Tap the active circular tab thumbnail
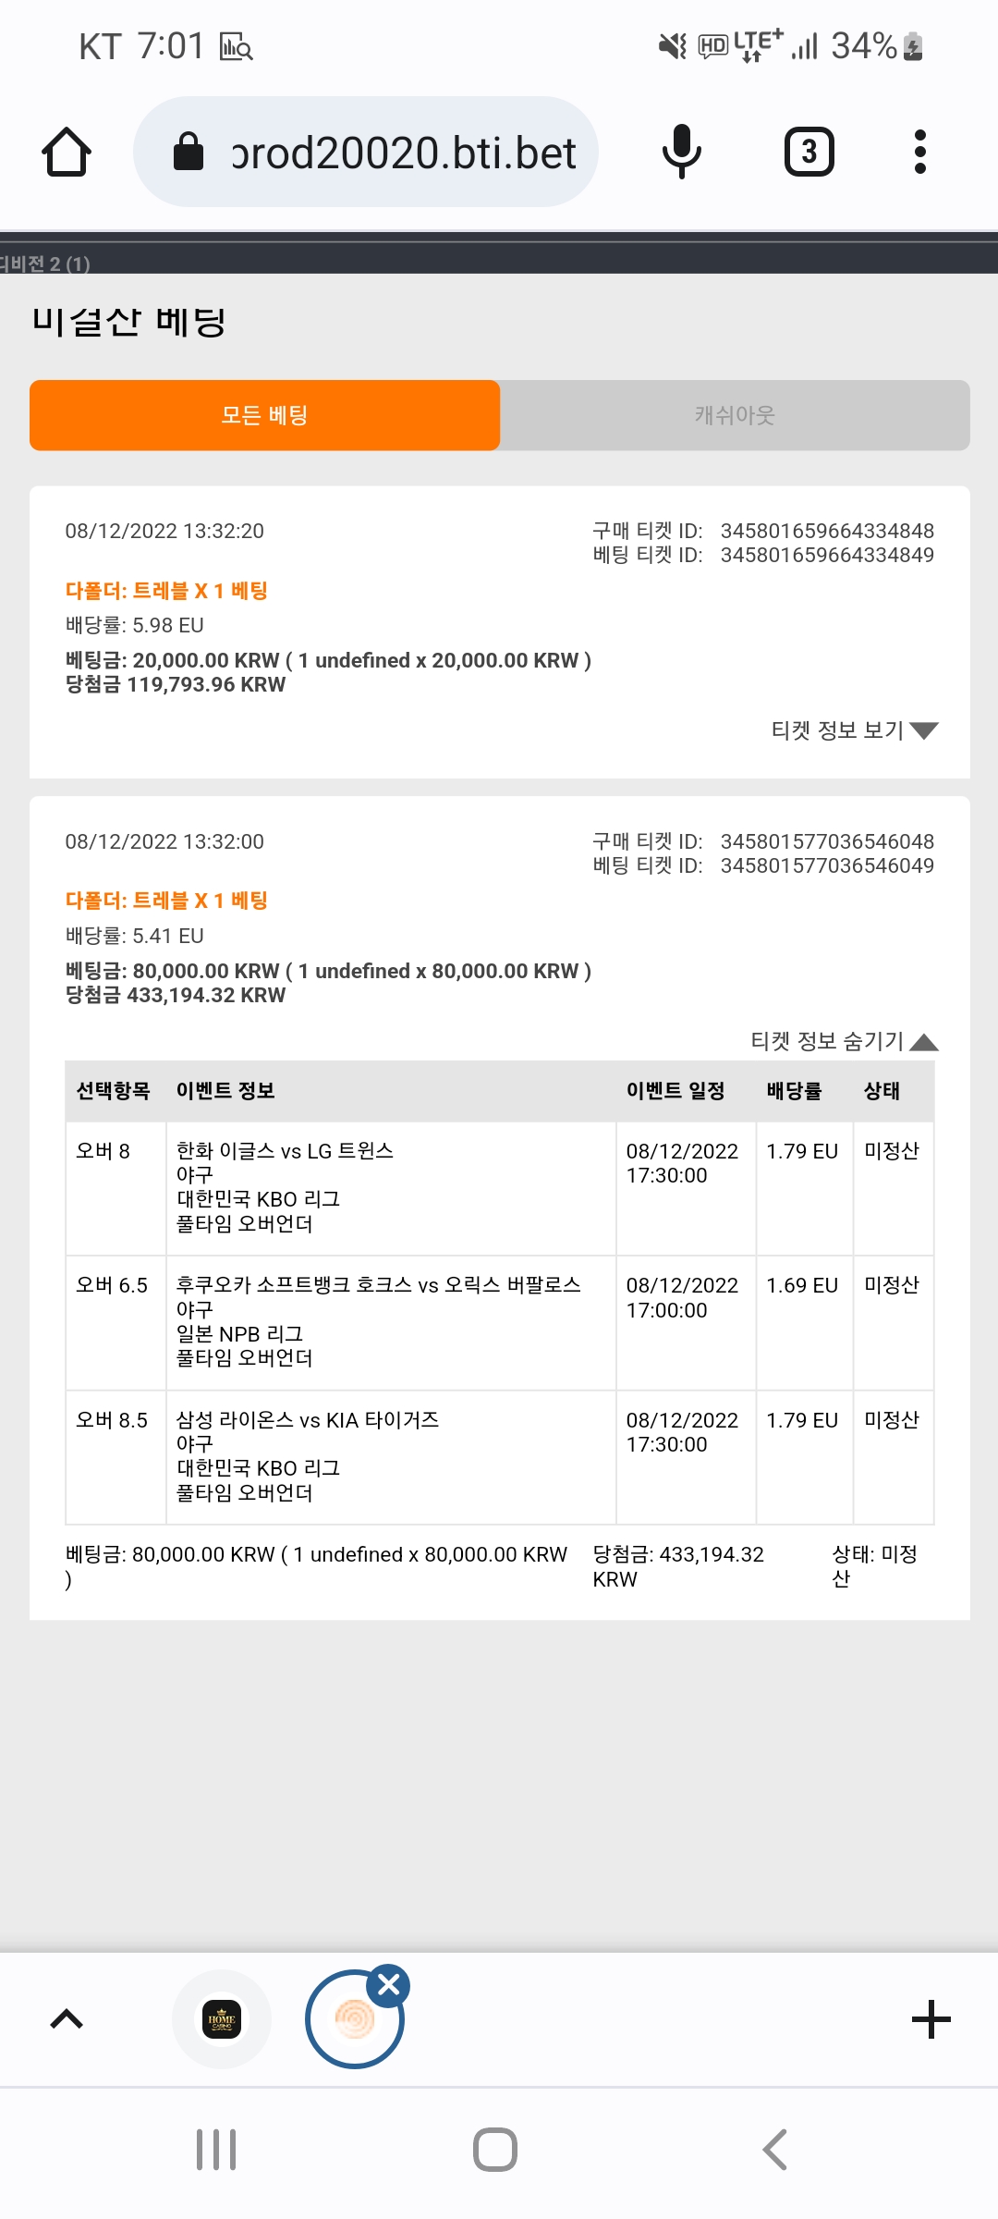Viewport: 998px width, 2219px height. click(354, 2019)
